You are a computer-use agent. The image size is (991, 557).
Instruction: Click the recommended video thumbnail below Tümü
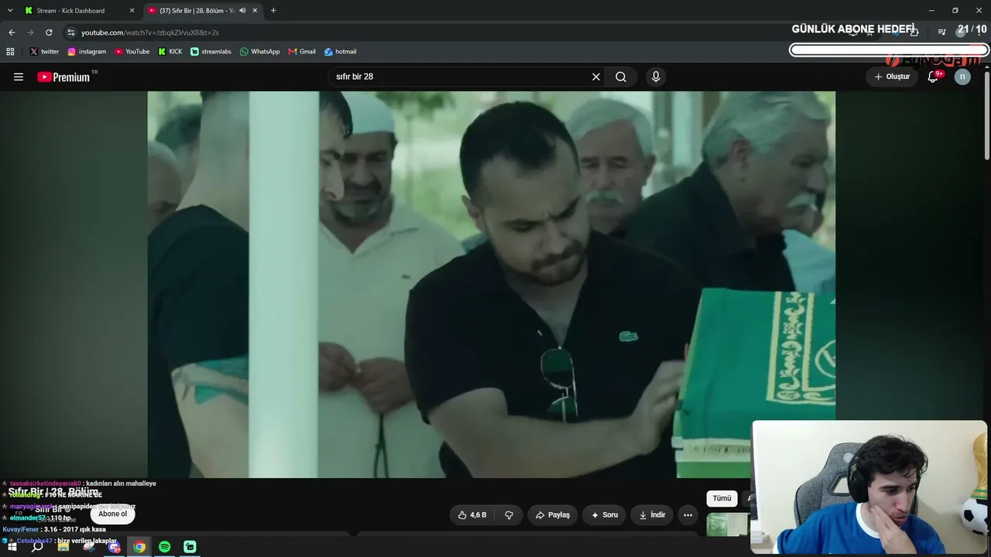point(728,524)
